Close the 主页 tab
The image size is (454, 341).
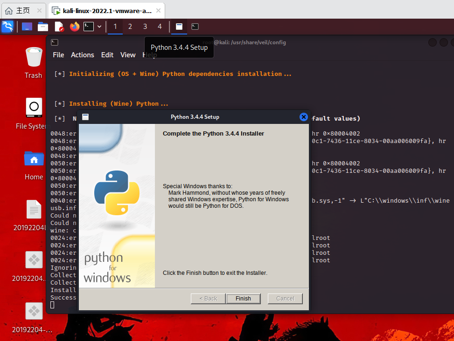click(x=39, y=11)
